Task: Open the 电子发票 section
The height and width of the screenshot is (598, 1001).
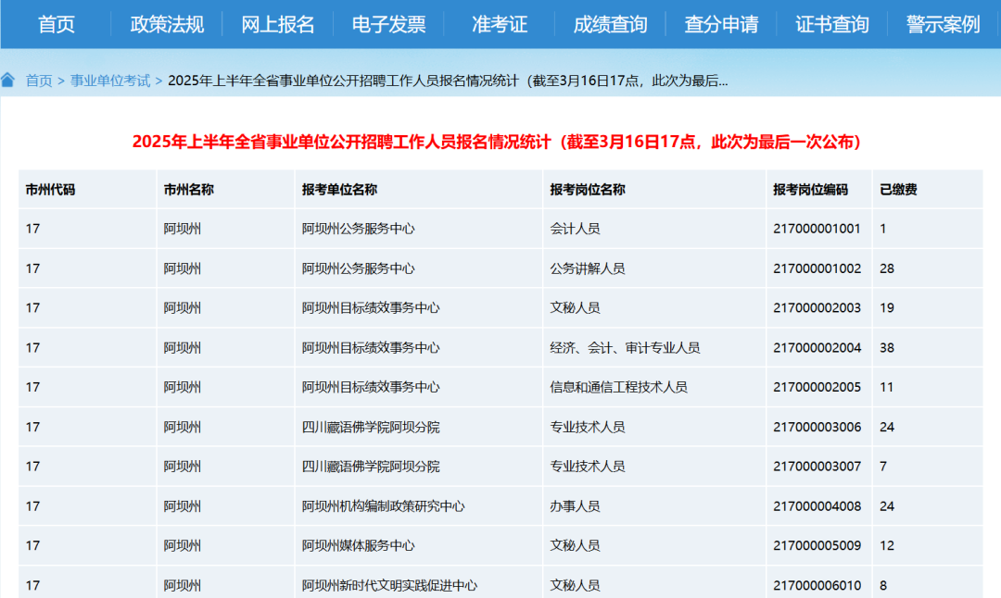Action: pyautogui.click(x=388, y=24)
